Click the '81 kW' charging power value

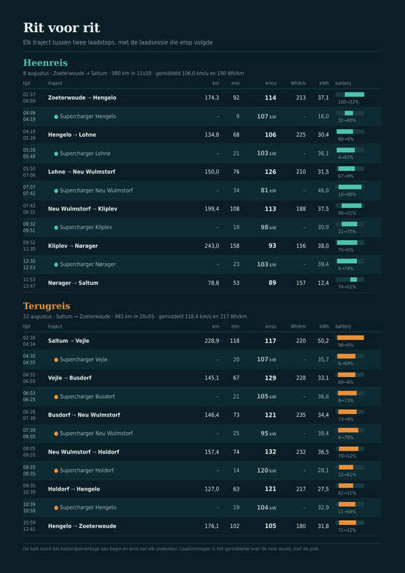tap(268, 191)
